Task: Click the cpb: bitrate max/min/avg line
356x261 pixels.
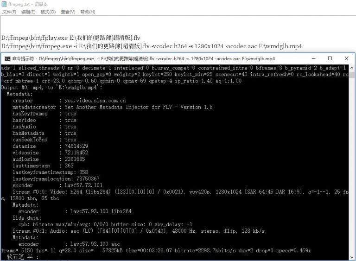Action: tap(105, 224)
